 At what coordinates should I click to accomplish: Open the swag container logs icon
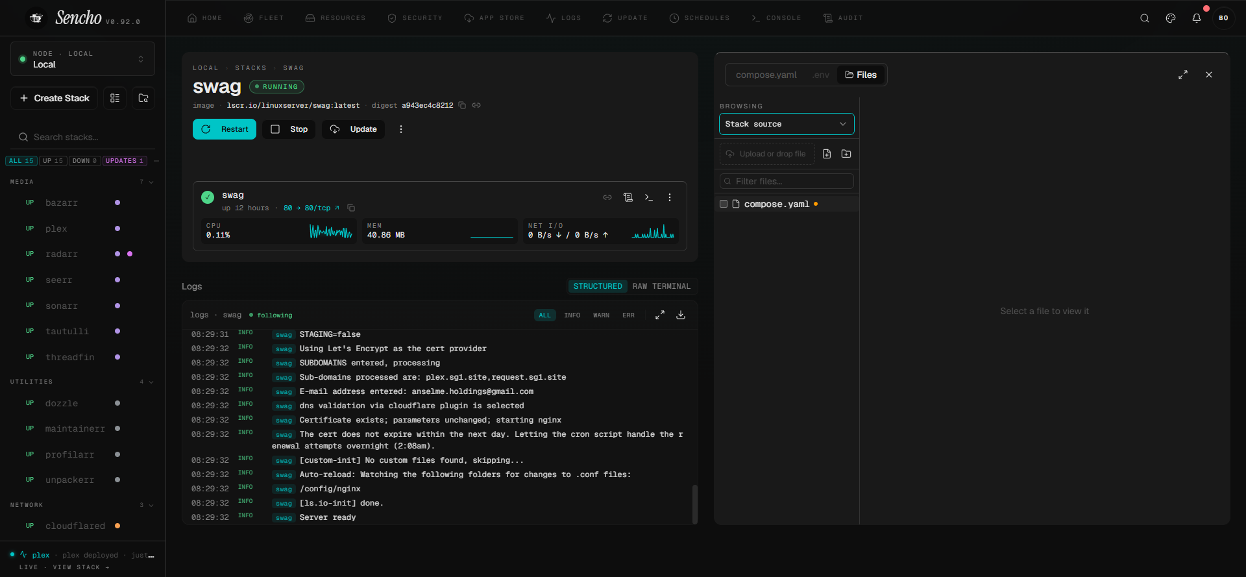628,197
